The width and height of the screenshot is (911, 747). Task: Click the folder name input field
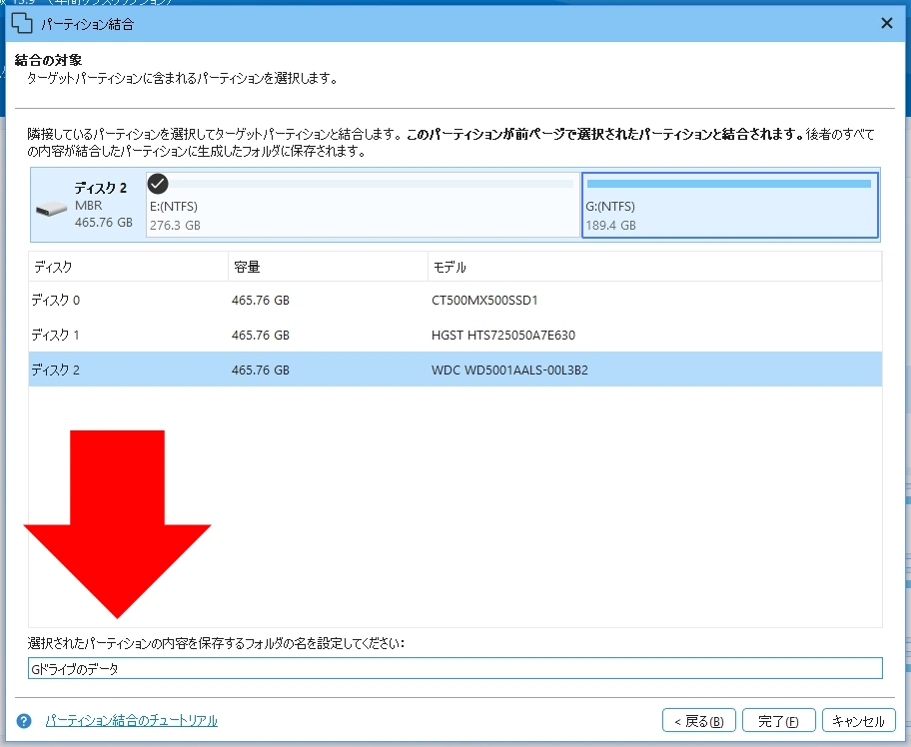[455, 668]
